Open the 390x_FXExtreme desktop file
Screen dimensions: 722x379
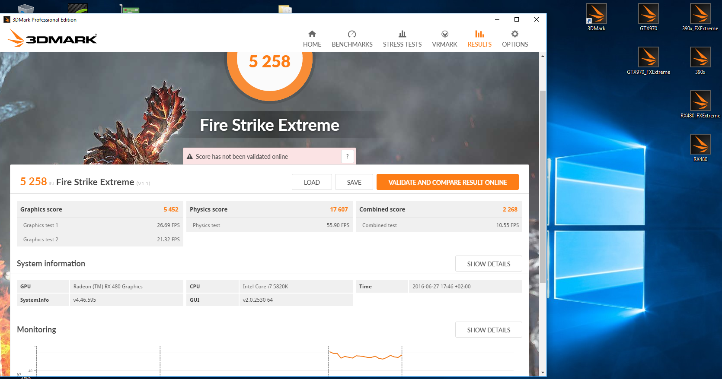700,17
